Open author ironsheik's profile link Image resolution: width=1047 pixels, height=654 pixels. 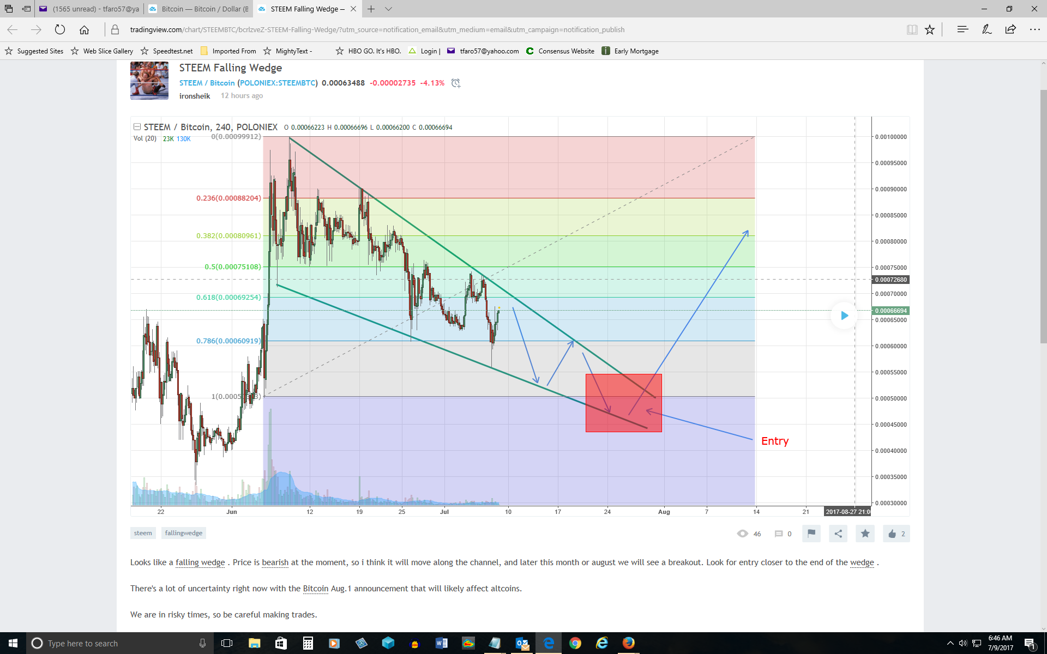pyautogui.click(x=195, y=96)
